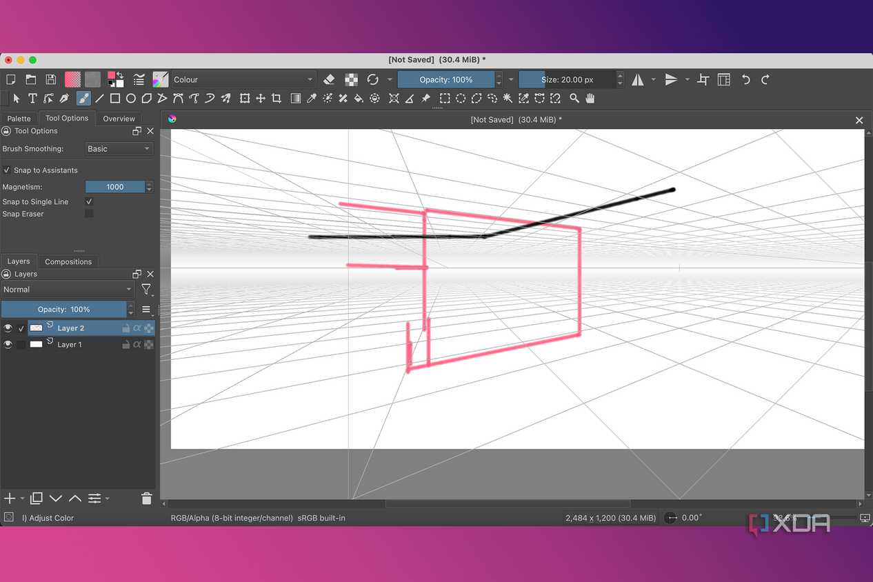Select the Move tool
The image size is (873, 582).
point(261,99)
